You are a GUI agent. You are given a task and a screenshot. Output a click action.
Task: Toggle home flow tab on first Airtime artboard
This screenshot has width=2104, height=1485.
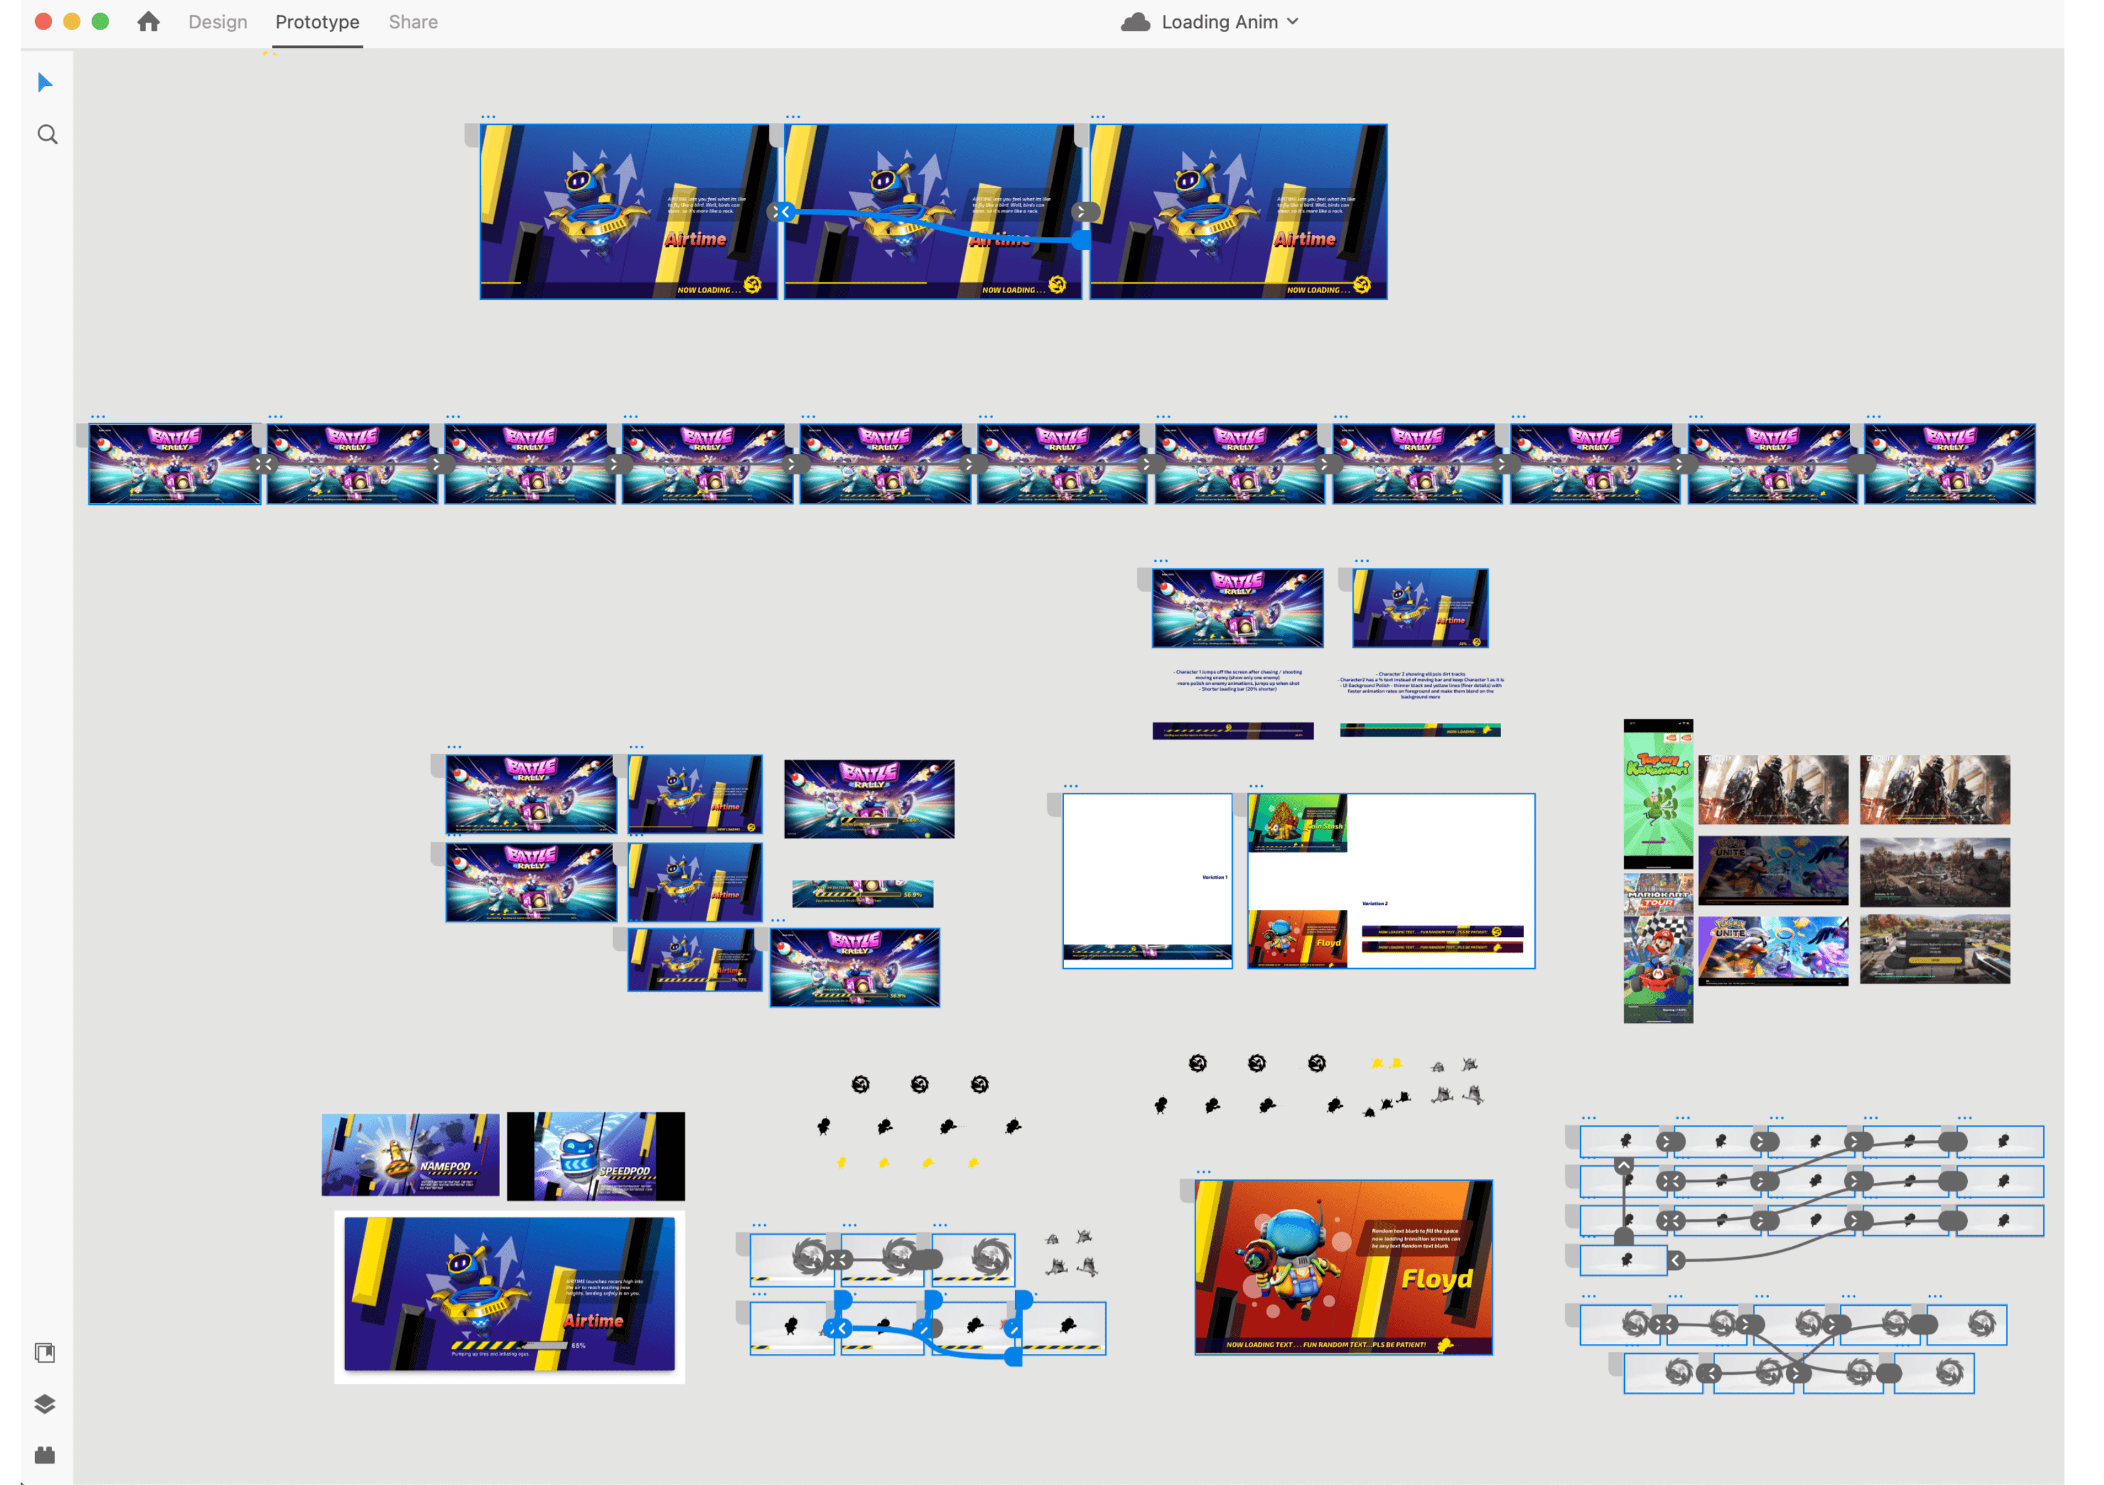[471, 135]
